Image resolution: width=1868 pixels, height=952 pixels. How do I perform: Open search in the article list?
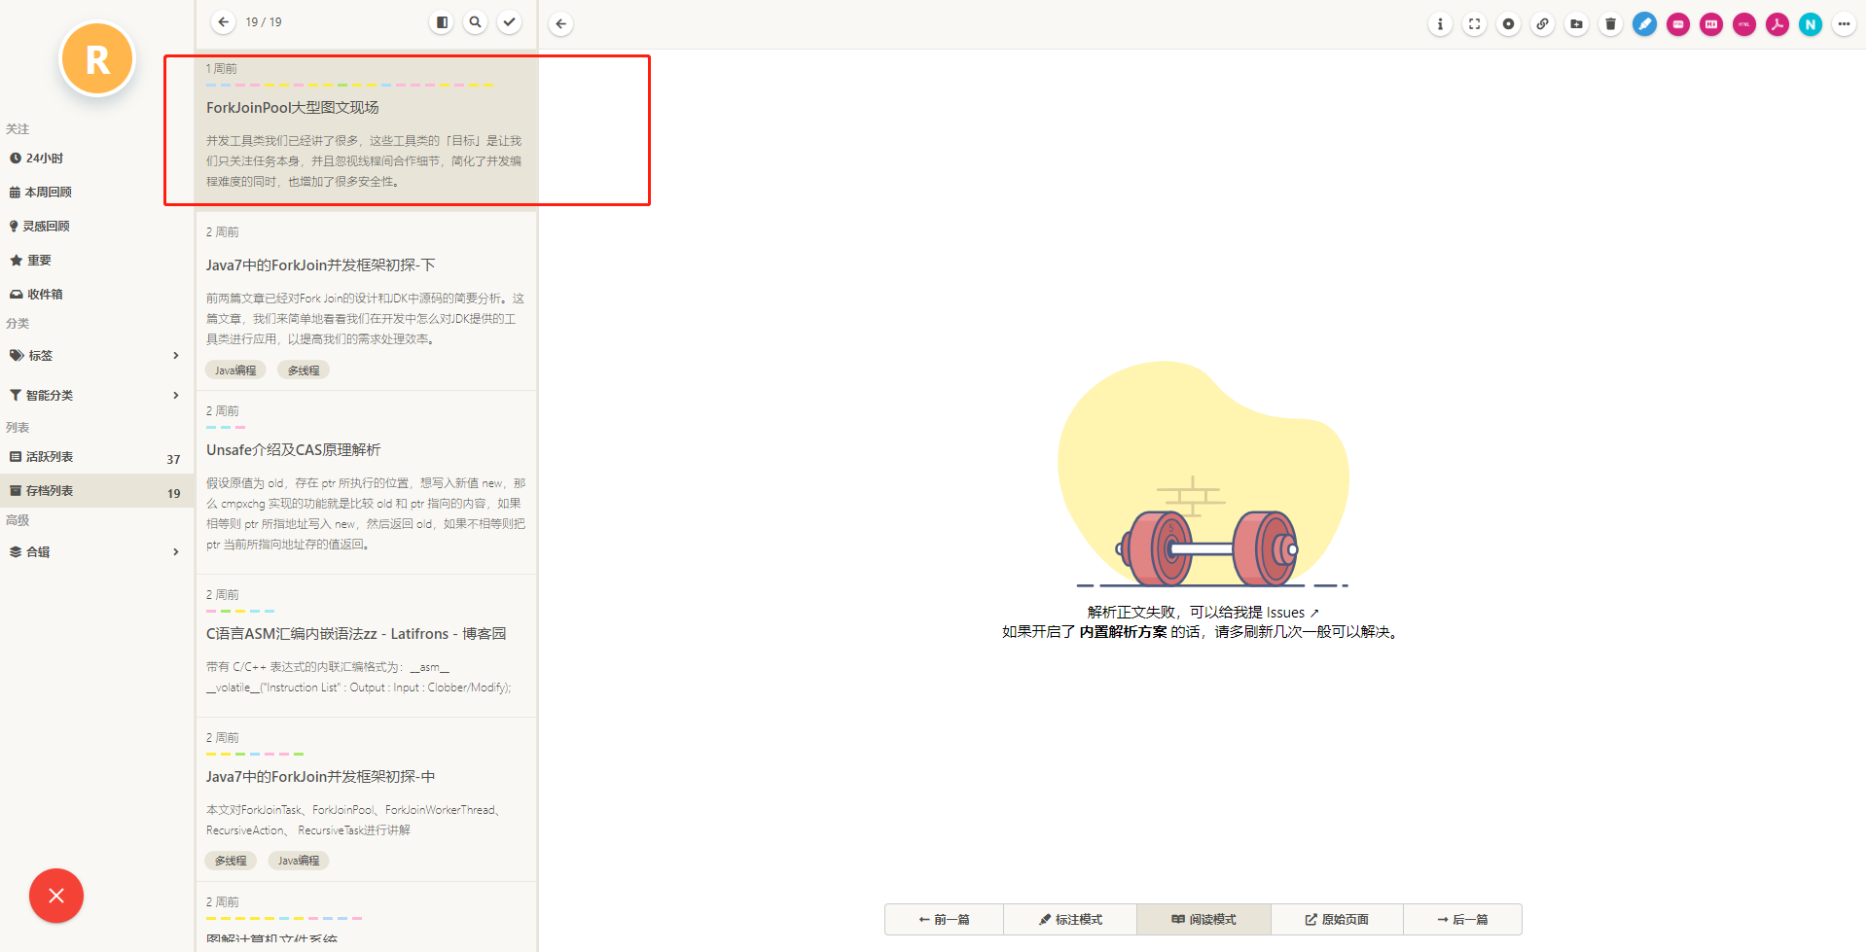pyautogui.click(x=475, y=21)
